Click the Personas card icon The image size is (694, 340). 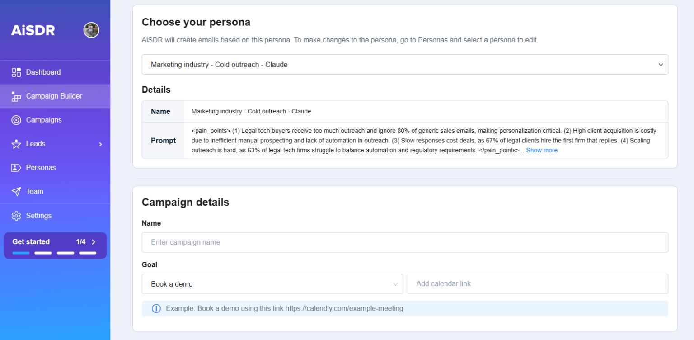pos(16,168)
